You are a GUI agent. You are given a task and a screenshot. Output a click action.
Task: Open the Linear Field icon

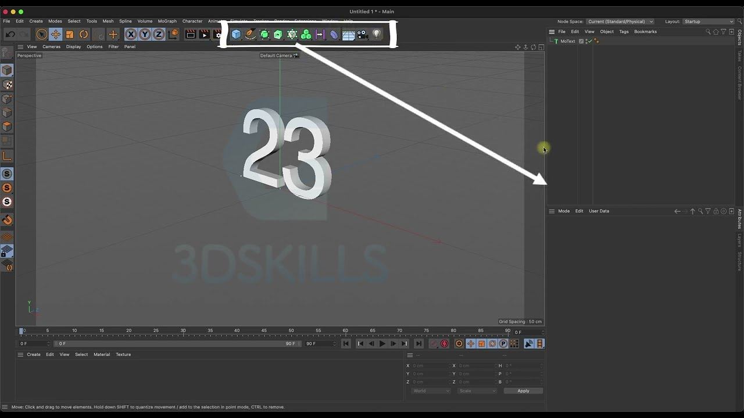point(320,35)
